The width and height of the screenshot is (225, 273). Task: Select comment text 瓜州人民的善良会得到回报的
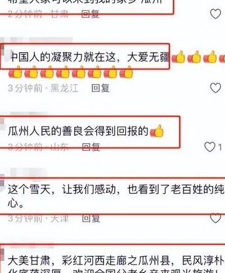coord(78,131)
